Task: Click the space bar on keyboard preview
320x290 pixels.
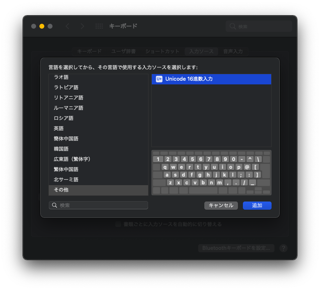Action: (x=203, y=190)
